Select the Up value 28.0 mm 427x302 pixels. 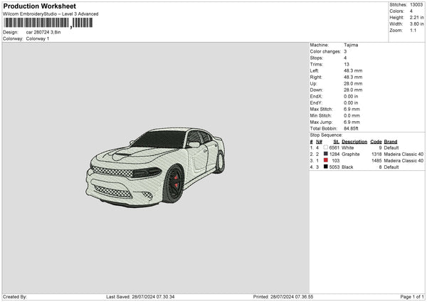coord(353,83)
